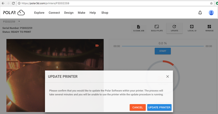Bookmark the page with the star icon
218x114 pixels.
point(211,3)
